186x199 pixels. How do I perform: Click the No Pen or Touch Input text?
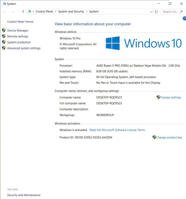point(128,83)
